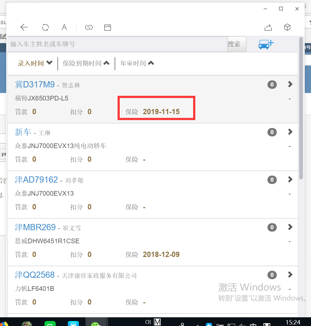Click the vertical scrollbar of vehicle list
The width and height of the screenshot is (311, 326).
(x=301, y=108)
